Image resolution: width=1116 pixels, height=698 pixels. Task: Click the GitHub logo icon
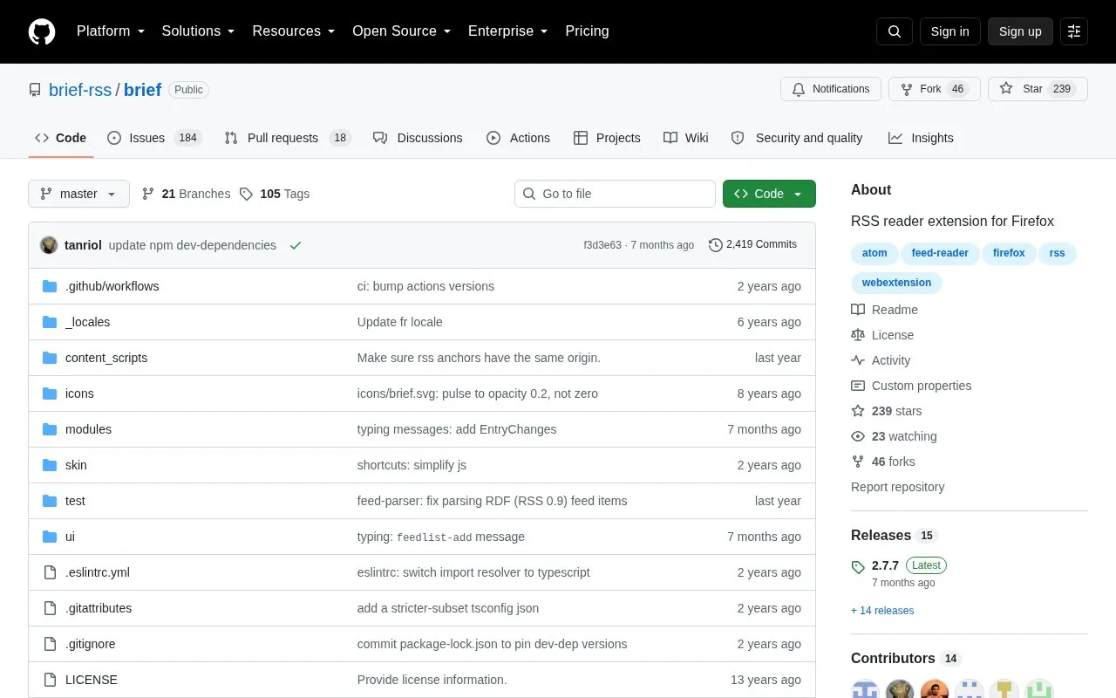[x=42, y=31]
